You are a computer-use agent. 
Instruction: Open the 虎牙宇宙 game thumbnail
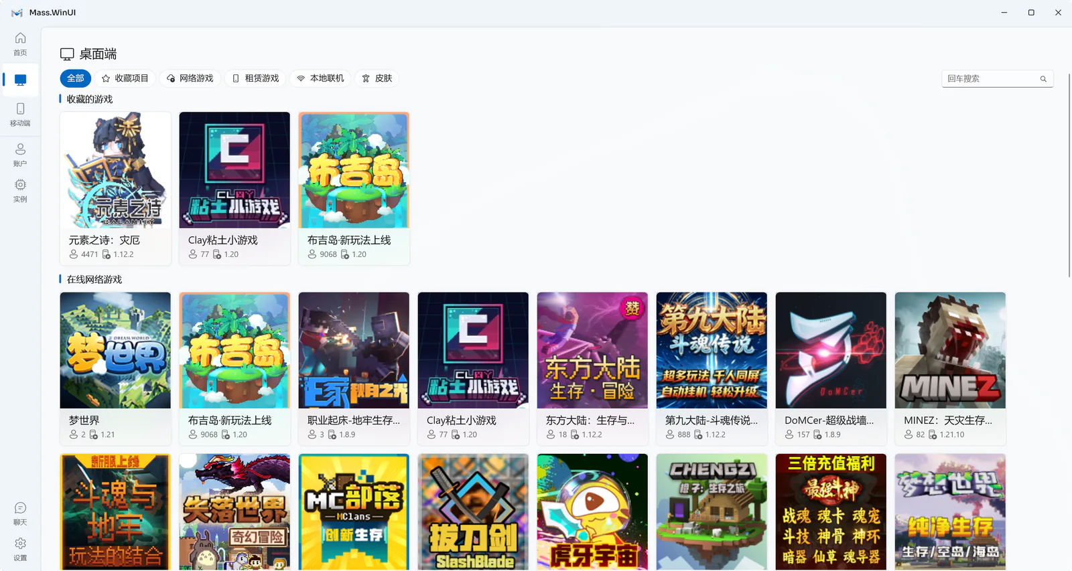(592, 512)
